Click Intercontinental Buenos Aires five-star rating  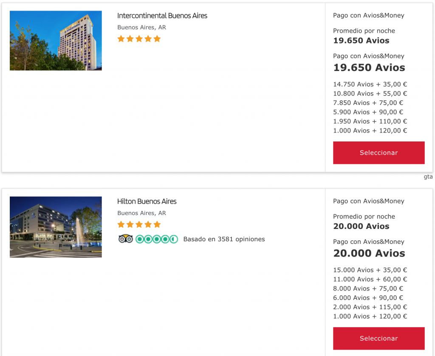click(139, 39)
